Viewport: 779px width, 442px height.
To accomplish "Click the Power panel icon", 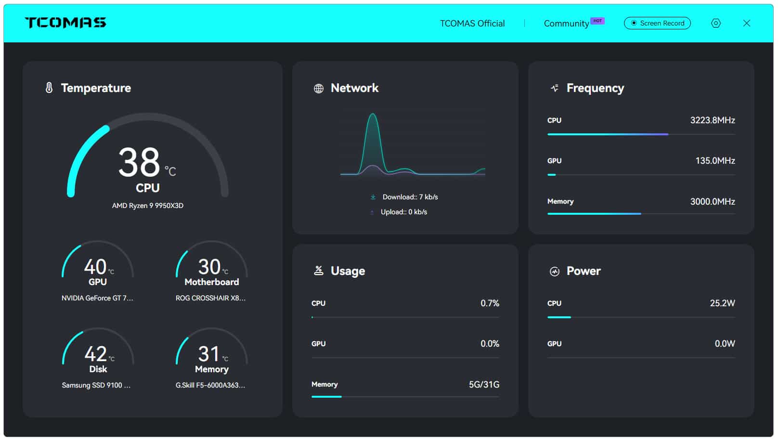I will coord(555,271).
